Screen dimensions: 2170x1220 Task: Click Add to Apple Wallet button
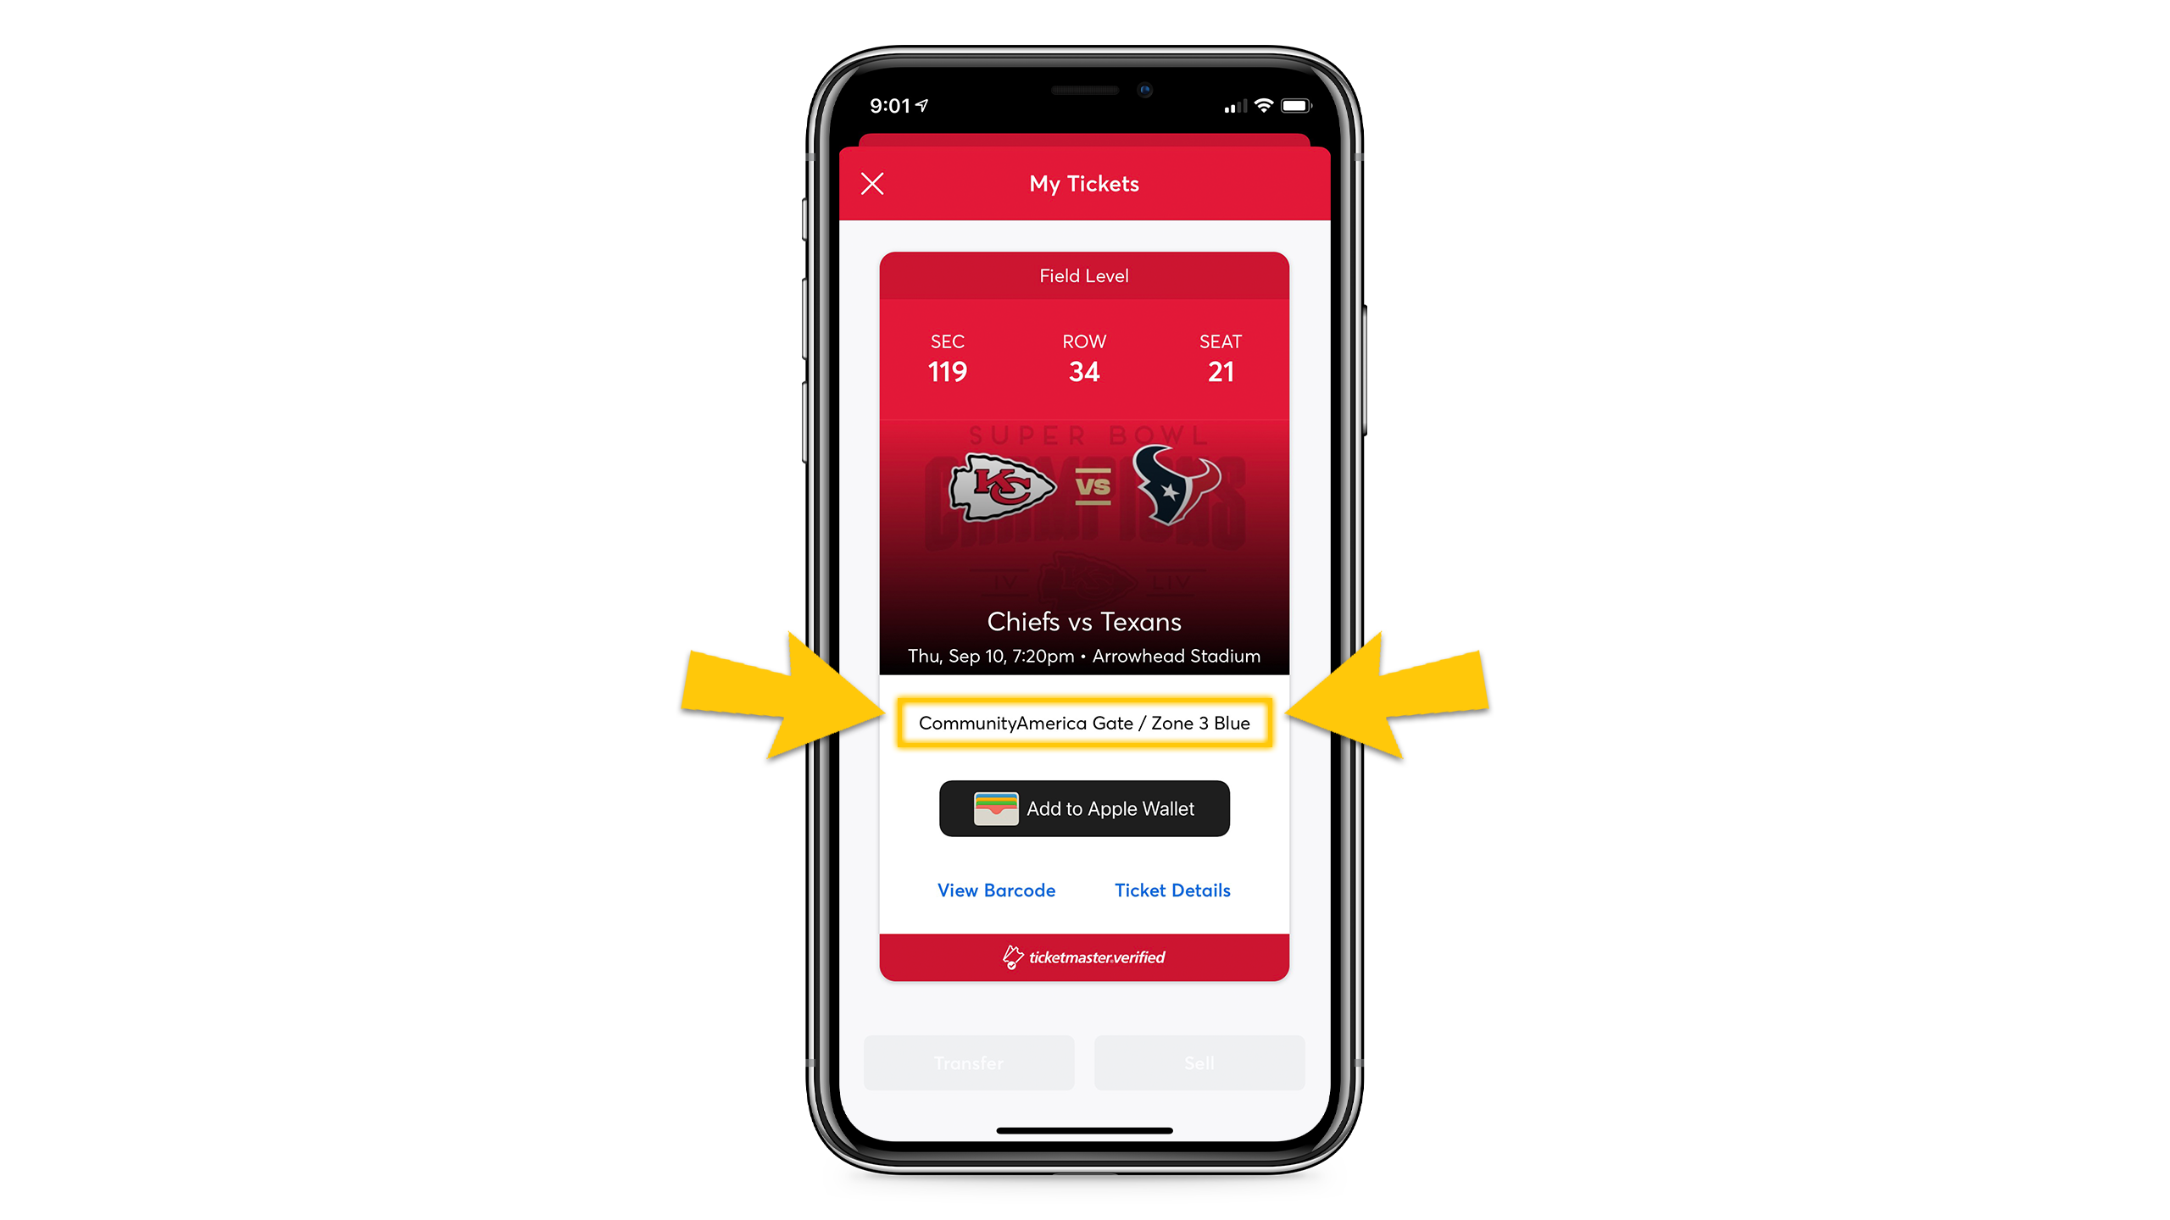point(1085,807)
